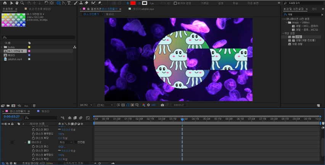Select the Rectangle mask tool
The width and height of the screenshot is (325, 165).
coord(58,3)
